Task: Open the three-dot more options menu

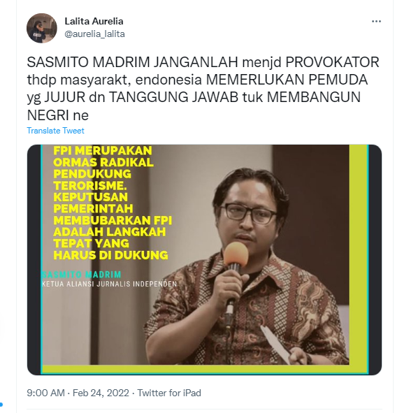Action: (x=376, y=22)
